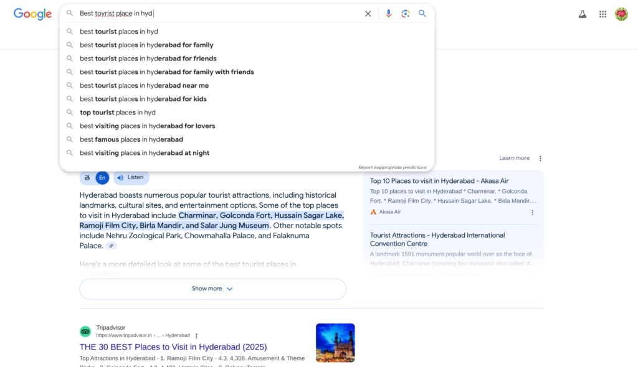Screen dimensions: 638x367
Task: Open Google Lens image search
Action: coord(405,14)
